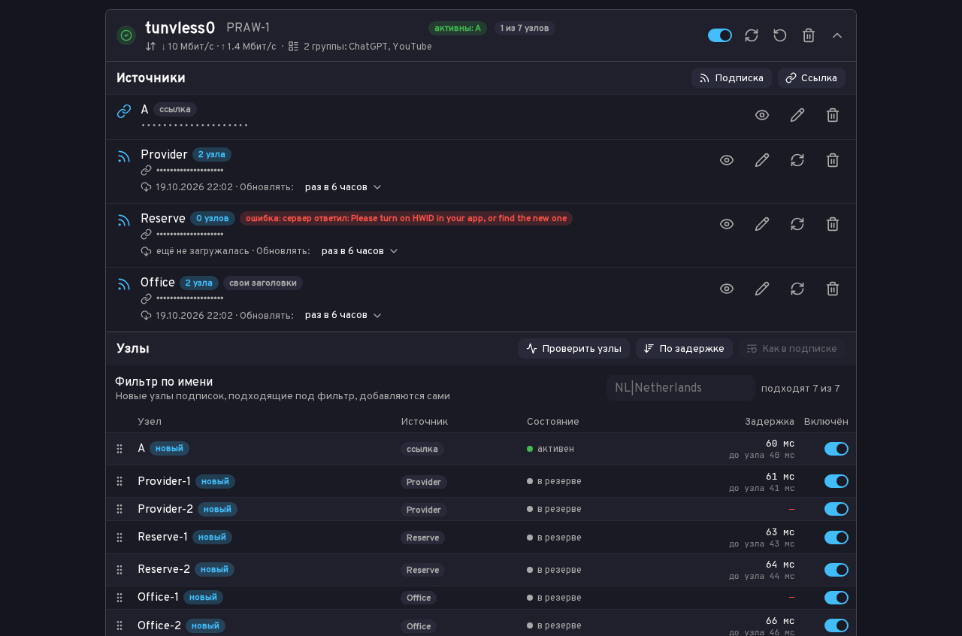Edit the Reserve subscription
The image size is (962, 636).
click(x=762, y=224)
